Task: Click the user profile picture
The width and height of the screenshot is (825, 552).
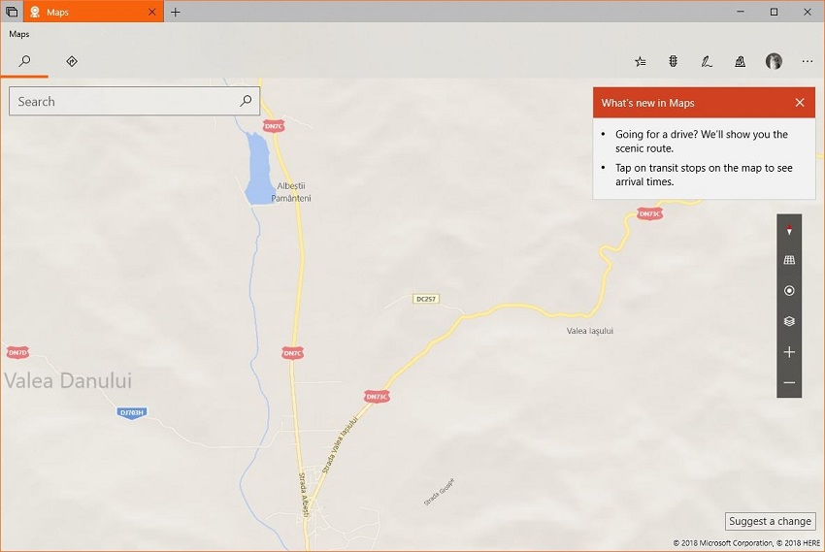Action: [x=774, y=61]
